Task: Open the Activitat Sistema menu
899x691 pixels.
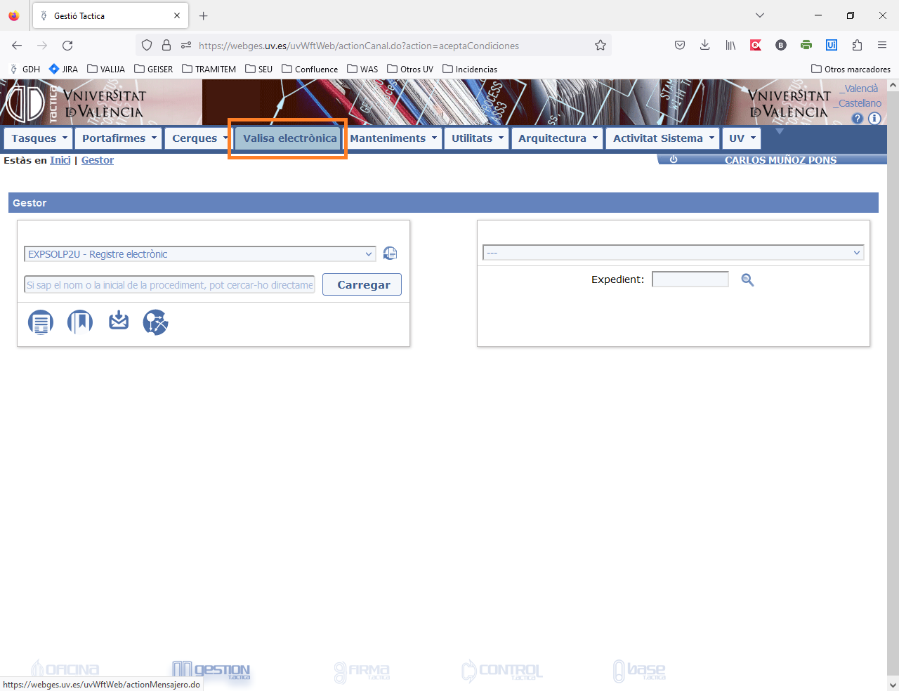Action: tap(663, 138)
